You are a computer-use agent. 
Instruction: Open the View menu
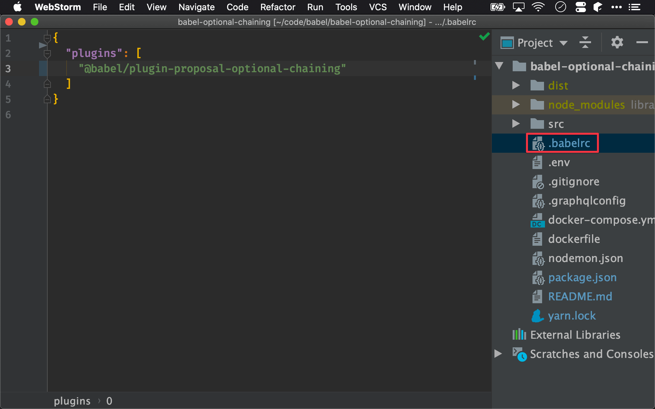point(156,7)
